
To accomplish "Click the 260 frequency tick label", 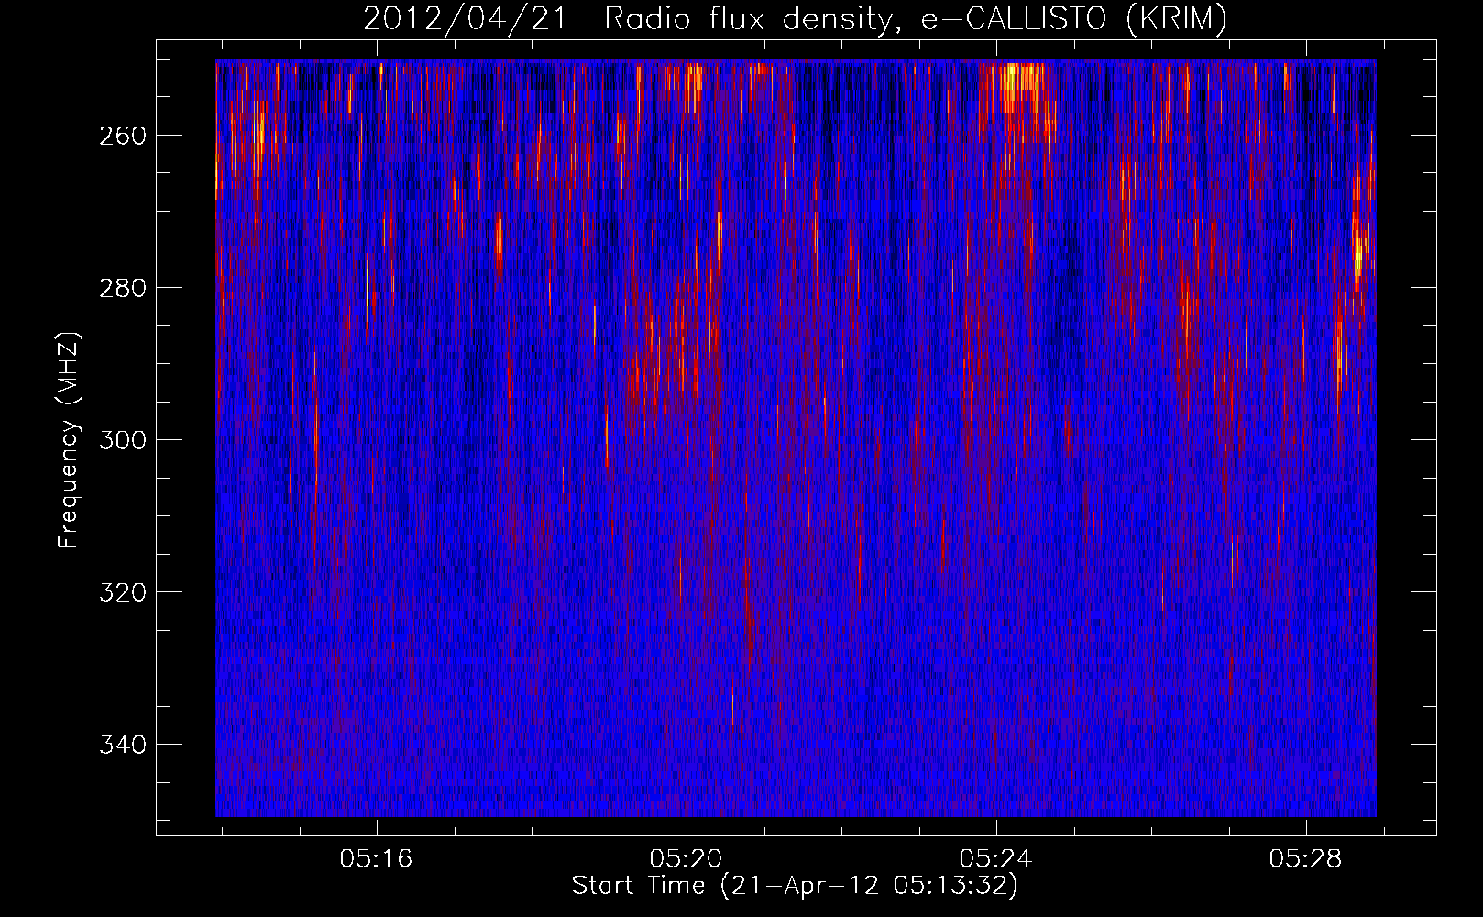I will (122, 136).
